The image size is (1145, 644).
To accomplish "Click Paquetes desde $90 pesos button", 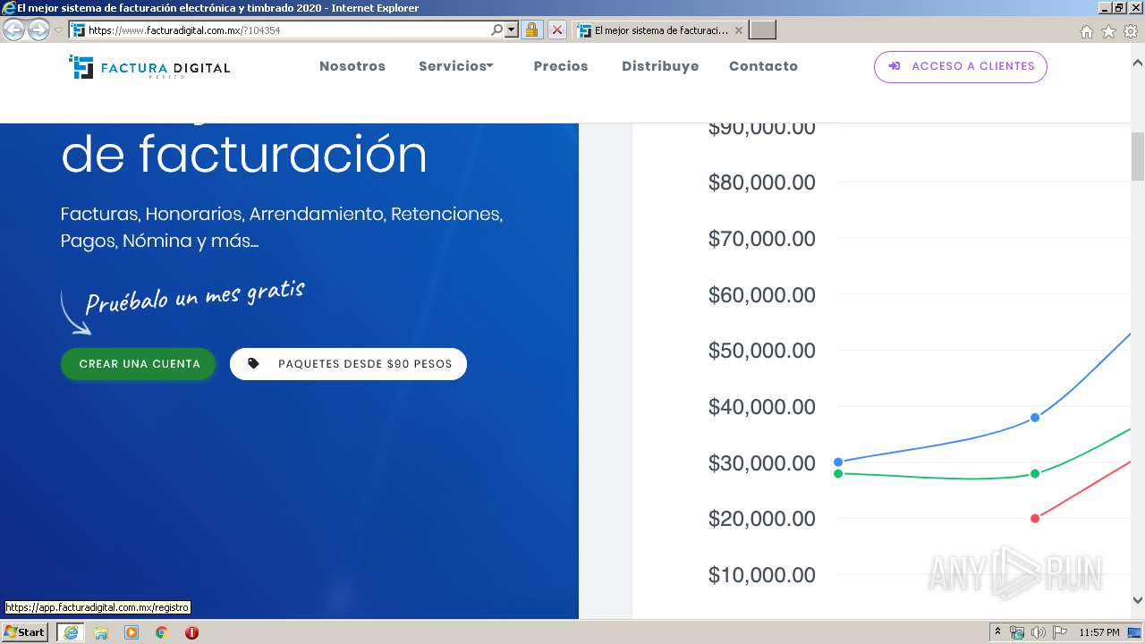I will click(348, 364).
